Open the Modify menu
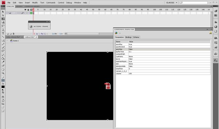 (35, 3)
